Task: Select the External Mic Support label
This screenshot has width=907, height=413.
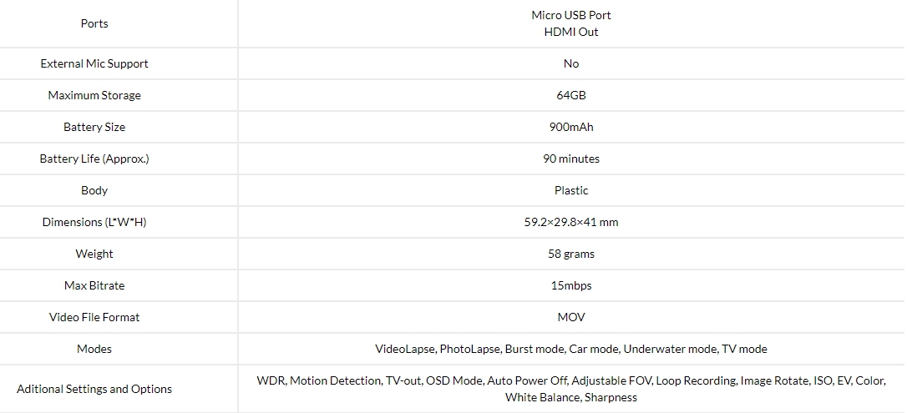Action: (94, 63)
